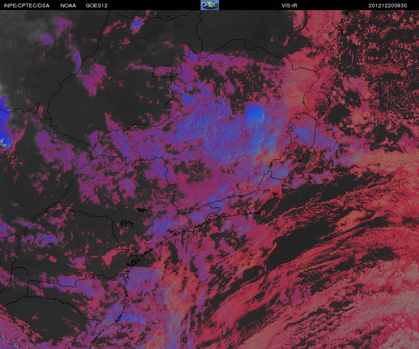The image size is (419, 349).
Task: Click the narrow blue cloud streak upper left
Action: [x=77, y=60]
